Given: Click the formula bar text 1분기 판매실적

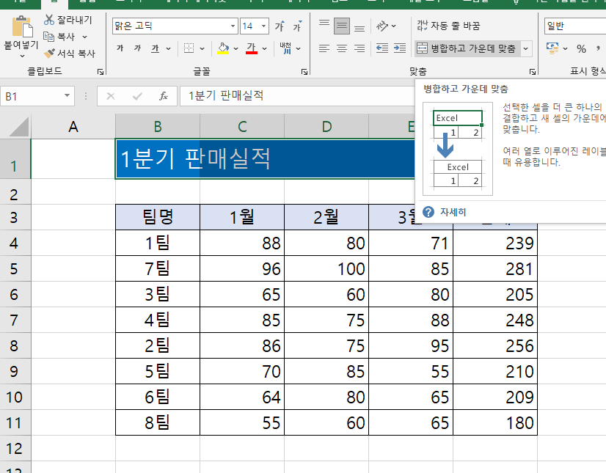Looking at the screenshot, I should (226, 95).
